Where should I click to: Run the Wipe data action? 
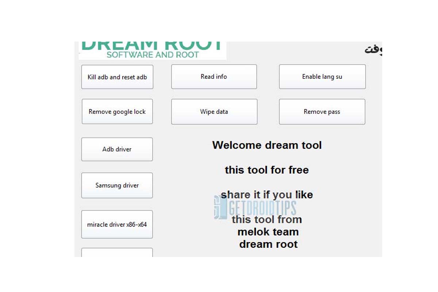coord(214,112)
